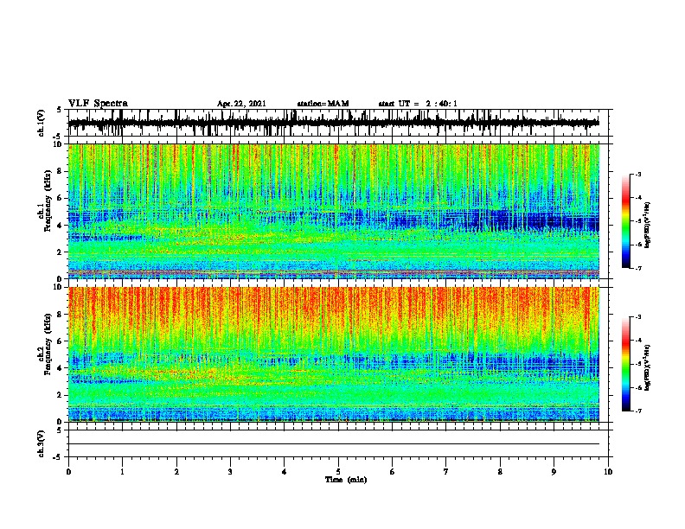The height and width of the screenshot is (529, 685).
Task: Click the ch.2 spectrogram '8' kHz tick label
Action: pos(61,315)
